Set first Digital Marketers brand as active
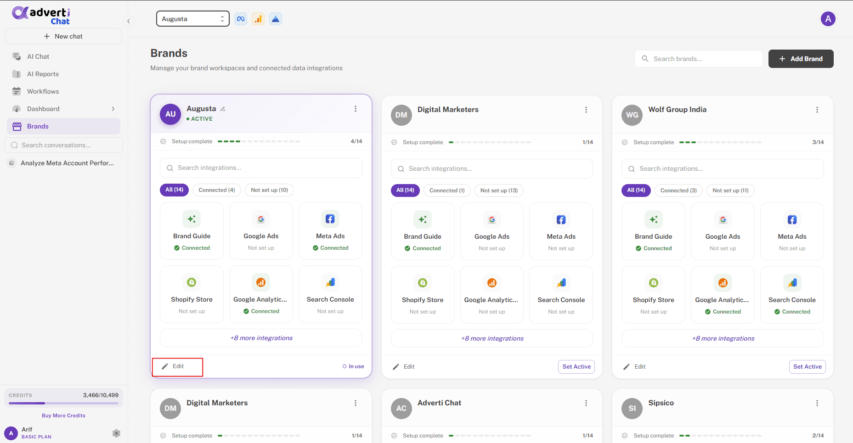This screenshot has height=443, width=853. click(x=576, y=367)
